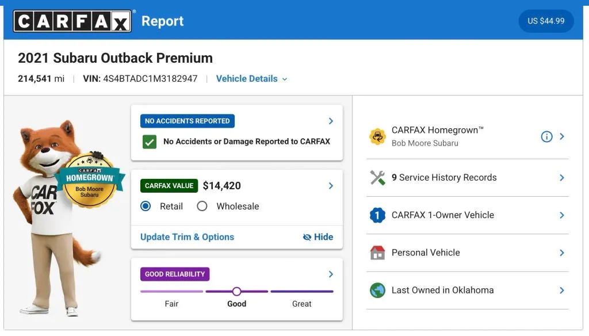Expand the CARFAX Homegrown row chevron
Viewport: 589px width, 336px height.
562,136
